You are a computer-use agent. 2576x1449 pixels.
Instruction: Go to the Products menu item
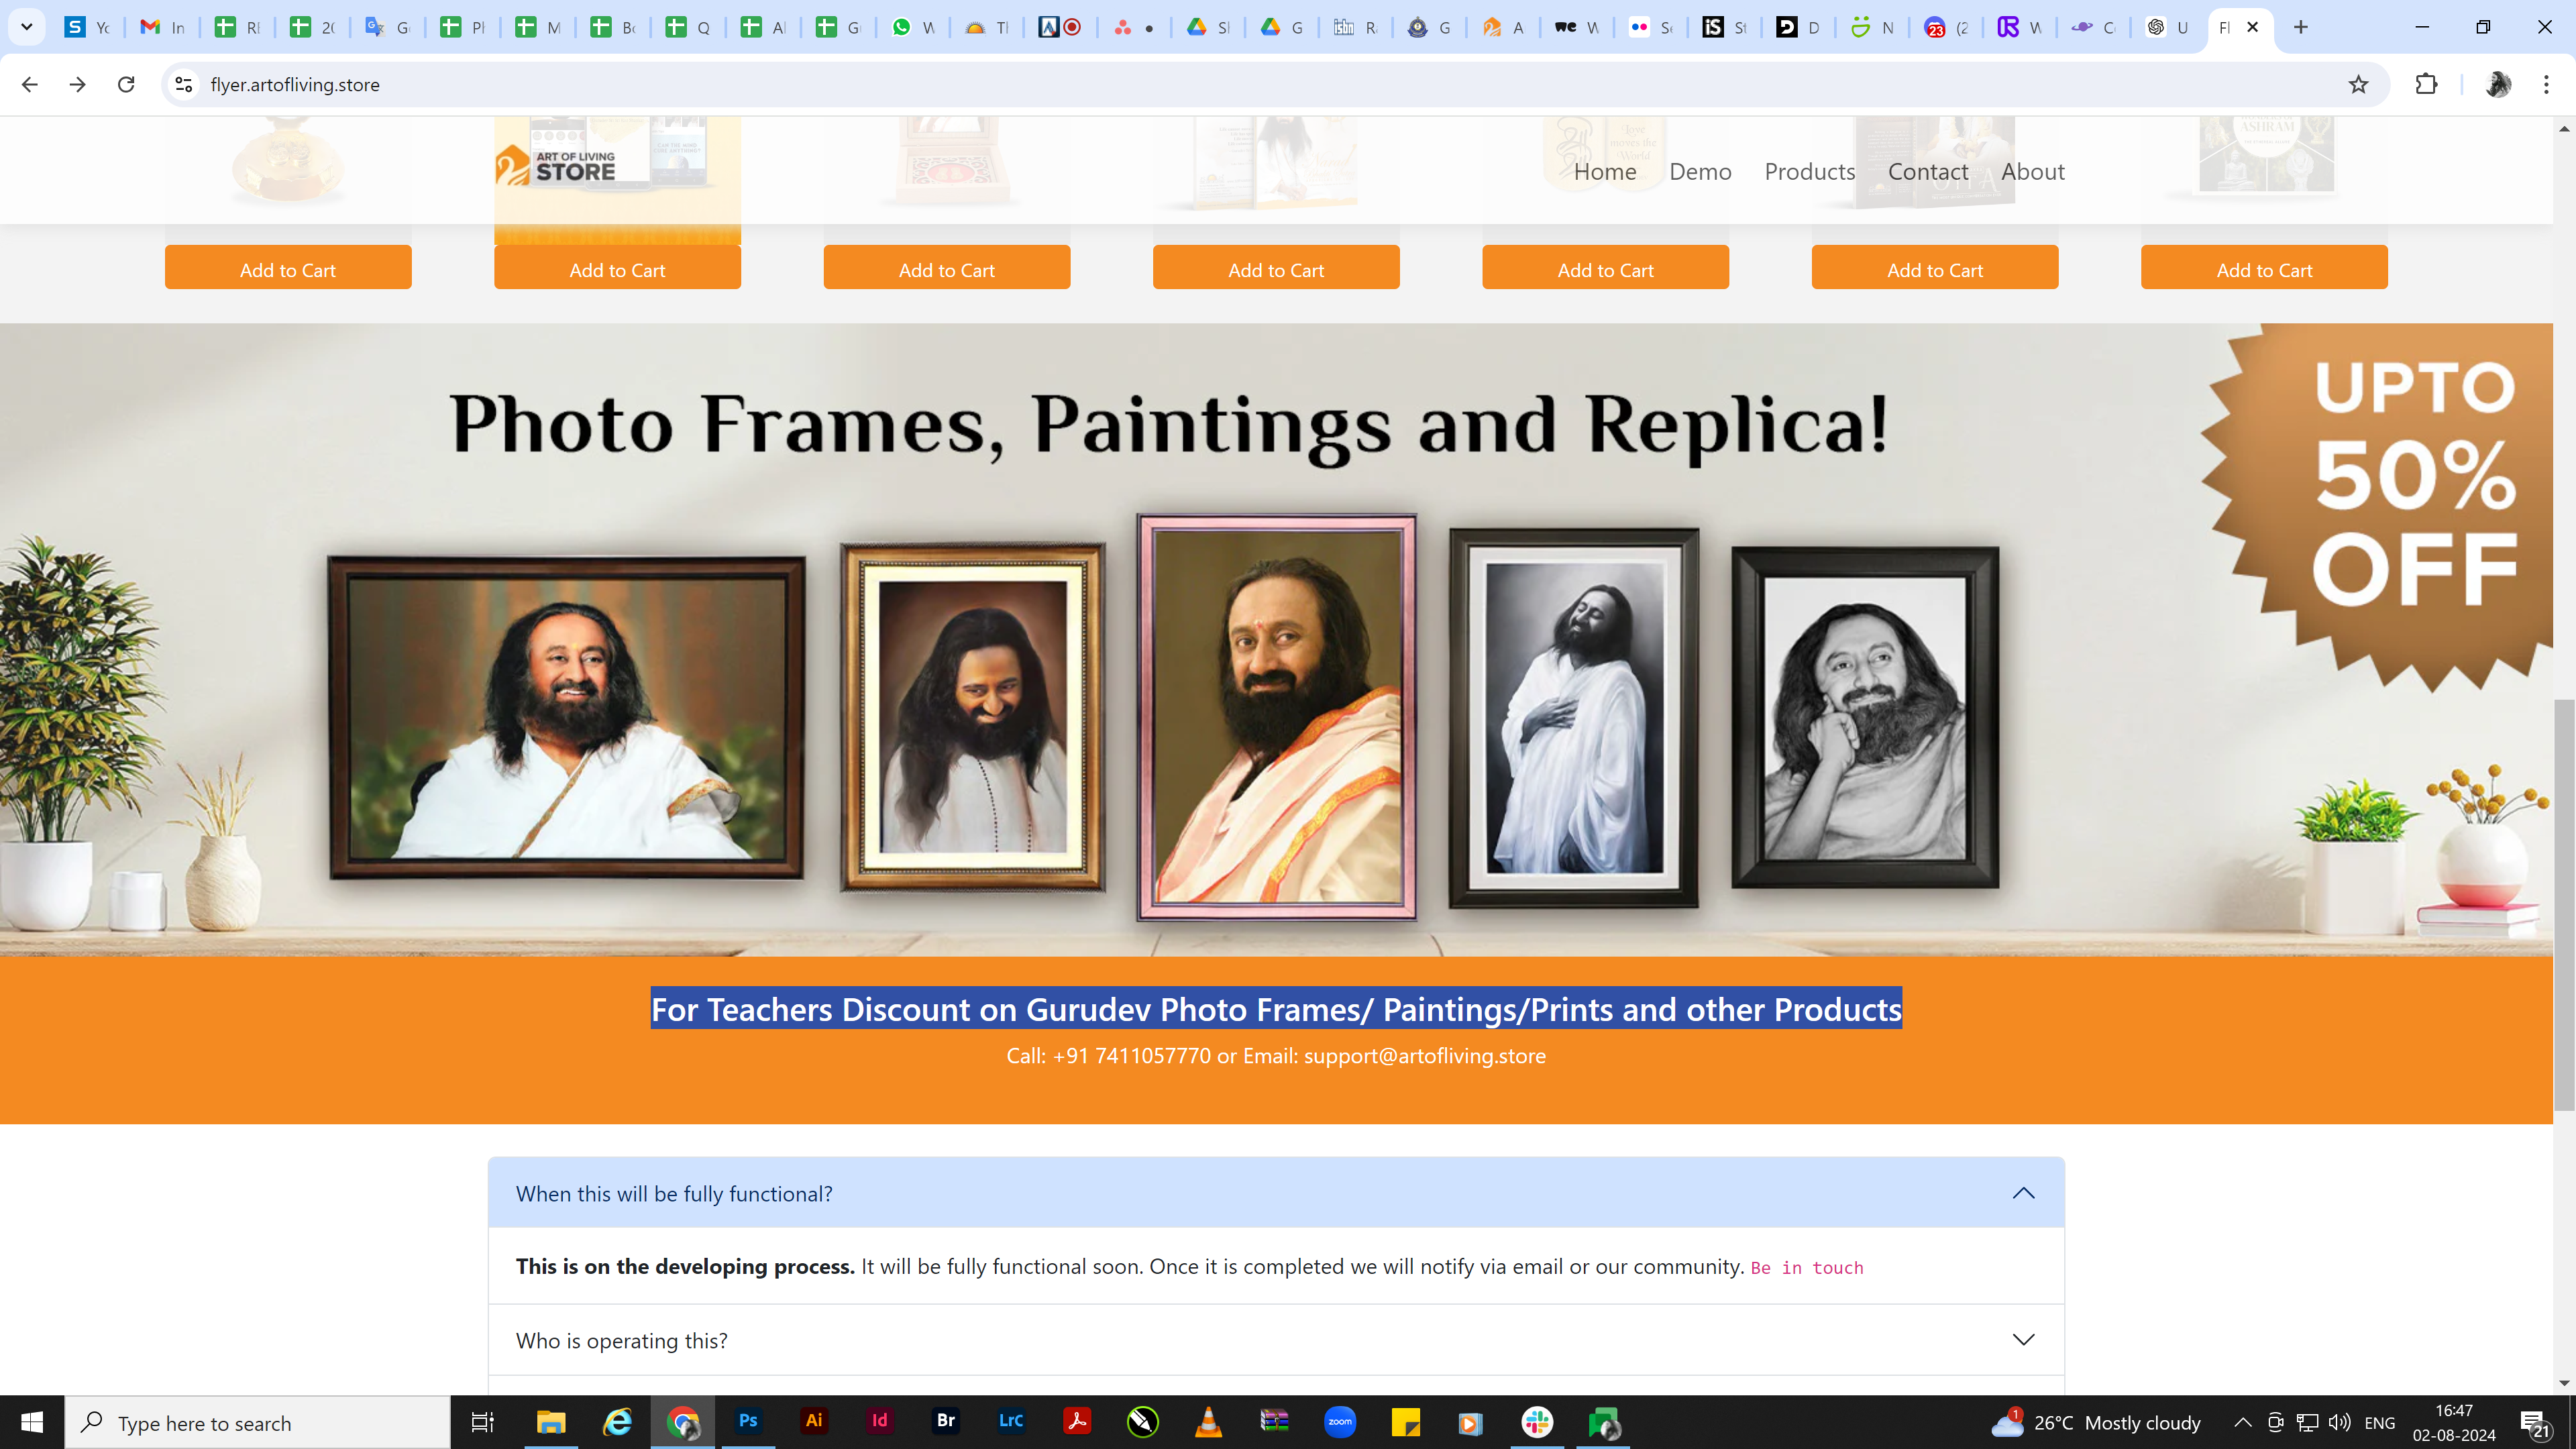point(1809,171)
